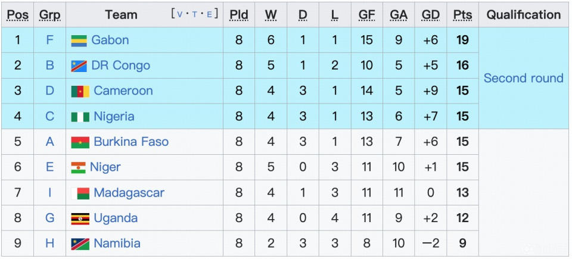Click the Nigeria flag icon
The width and height of the screenshot is (572, 259).
[x=80, y=117]
